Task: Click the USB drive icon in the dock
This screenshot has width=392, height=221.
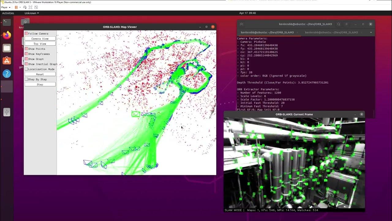Action: click(7, 112)
